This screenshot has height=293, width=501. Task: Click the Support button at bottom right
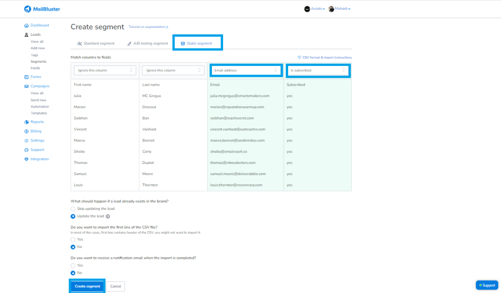(x=487, y=285)
